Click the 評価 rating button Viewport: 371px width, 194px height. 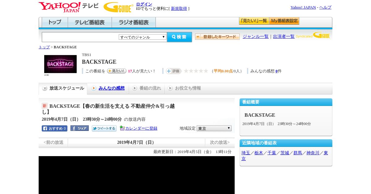coord(173,71)
